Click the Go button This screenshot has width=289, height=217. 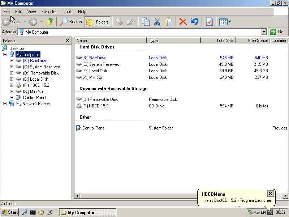(x=276, y=32)
